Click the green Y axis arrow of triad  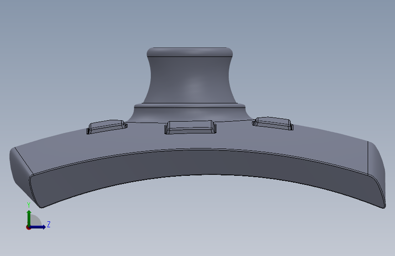[29, 217]
